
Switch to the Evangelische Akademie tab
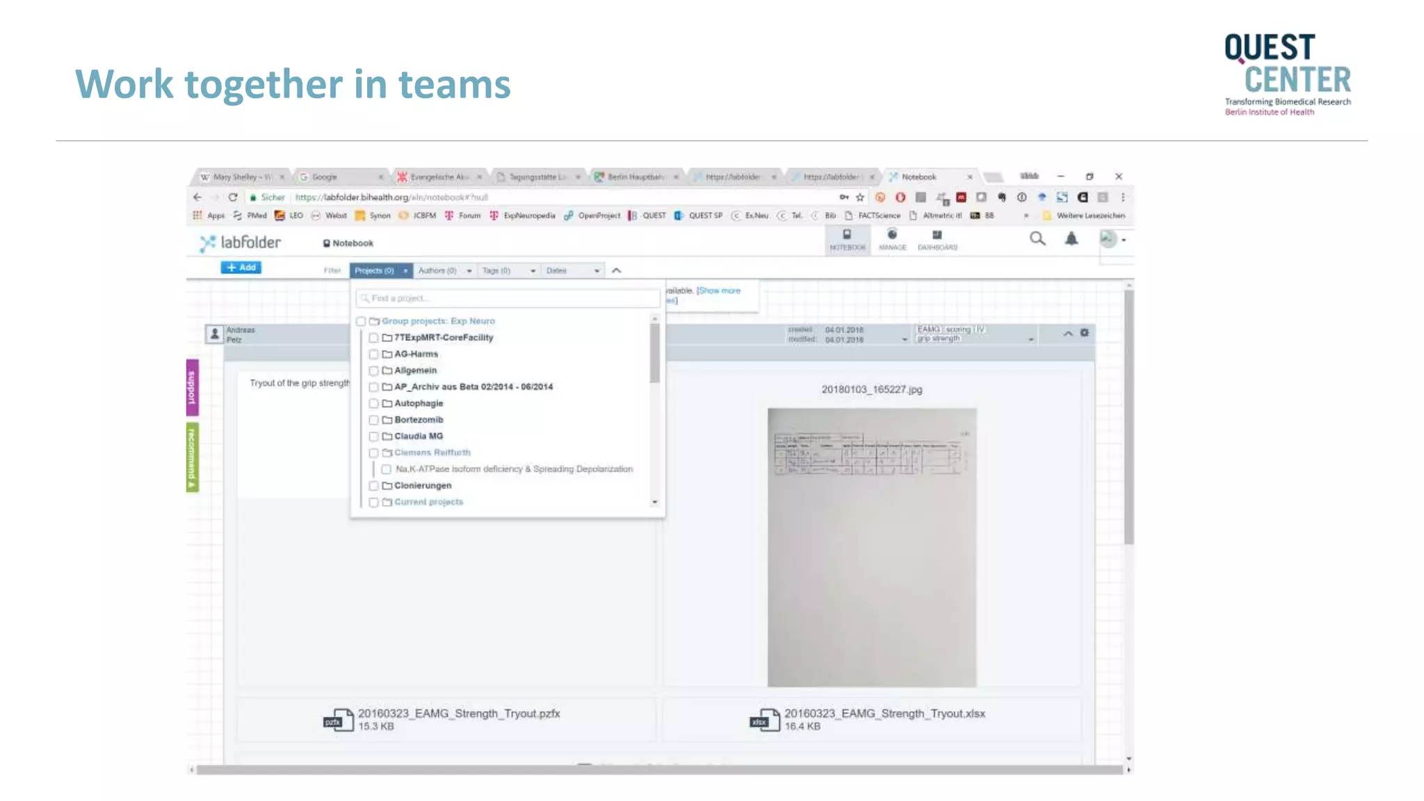tap(439, 177)
